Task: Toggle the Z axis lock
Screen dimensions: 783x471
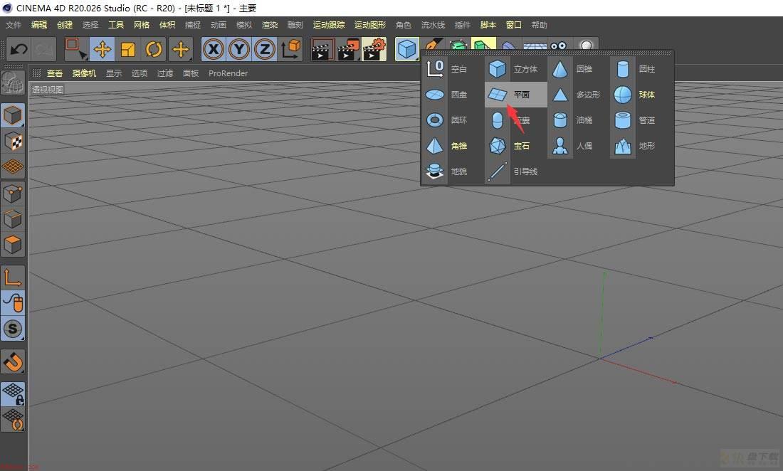Action: pos(265,49)
